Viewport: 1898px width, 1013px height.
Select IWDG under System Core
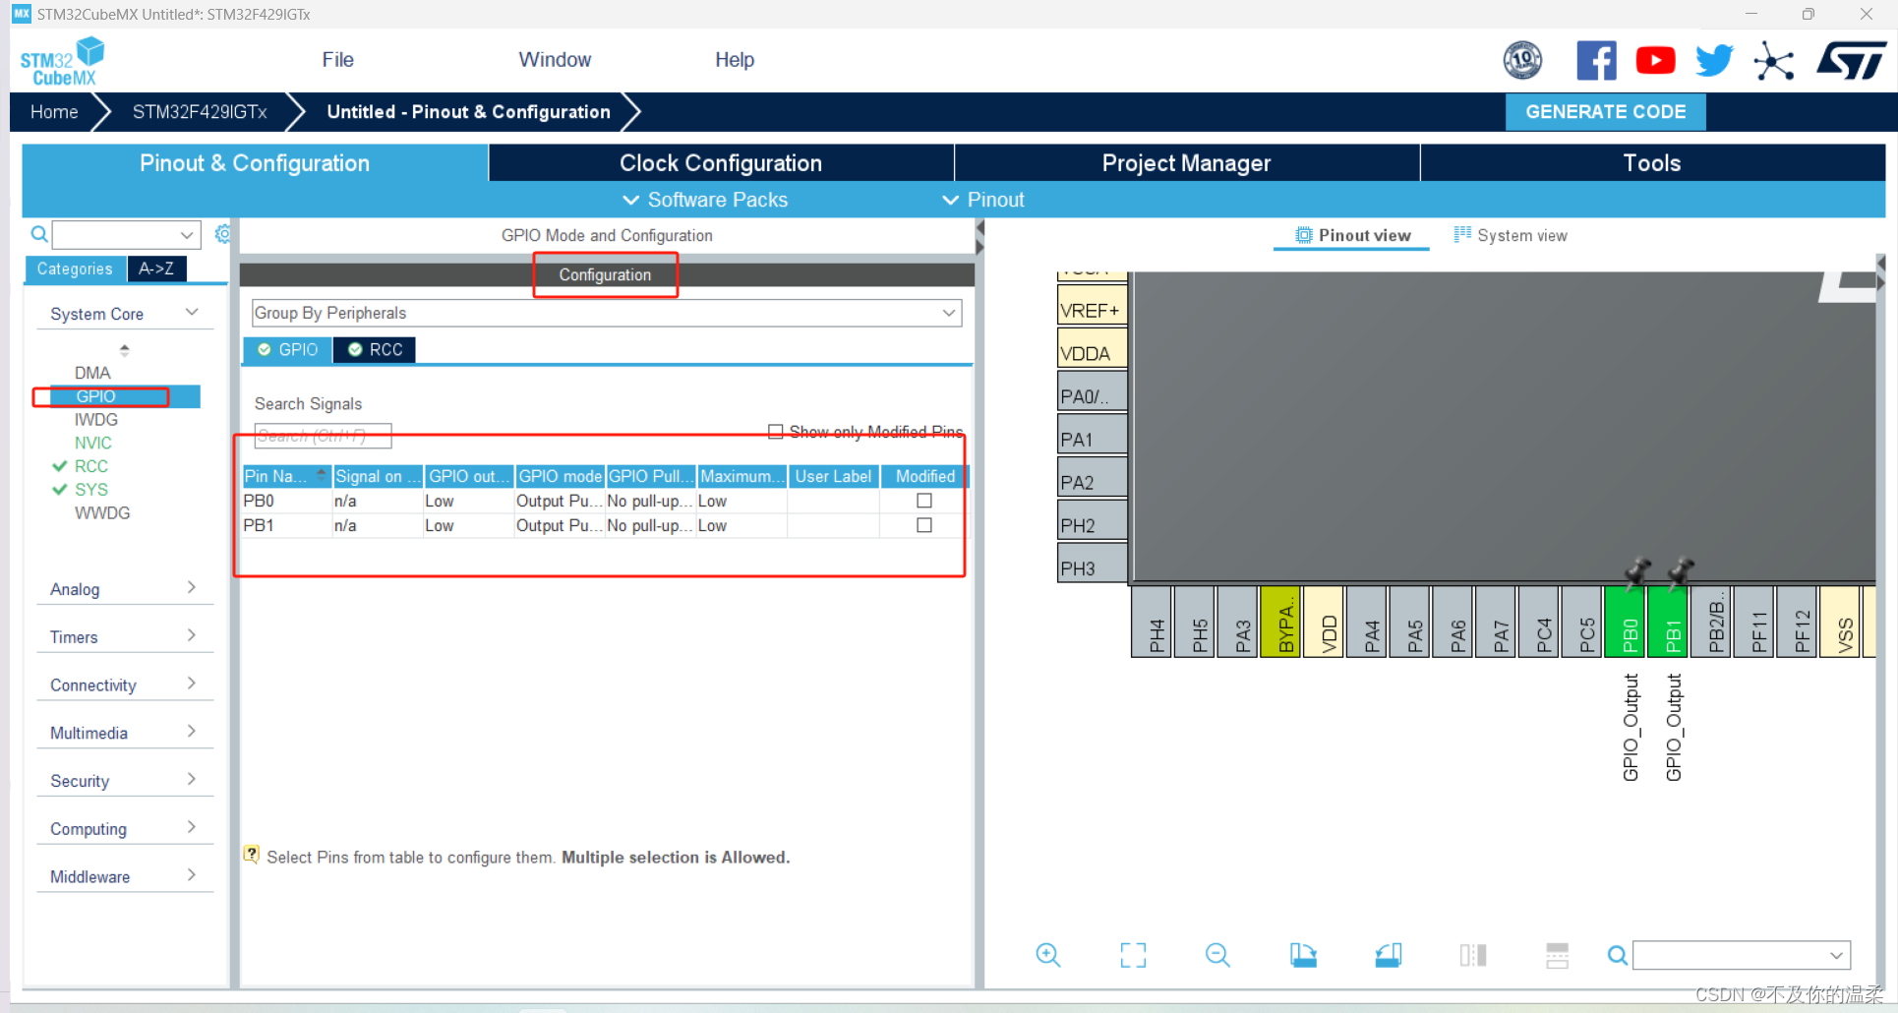click(x=96, y=419)
